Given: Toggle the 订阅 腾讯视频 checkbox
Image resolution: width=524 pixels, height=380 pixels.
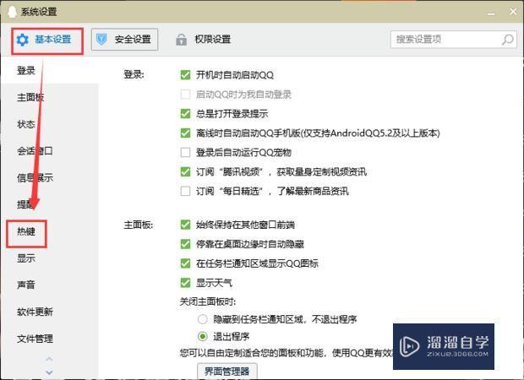Looking at the screenshot, I should coord(185,171).
